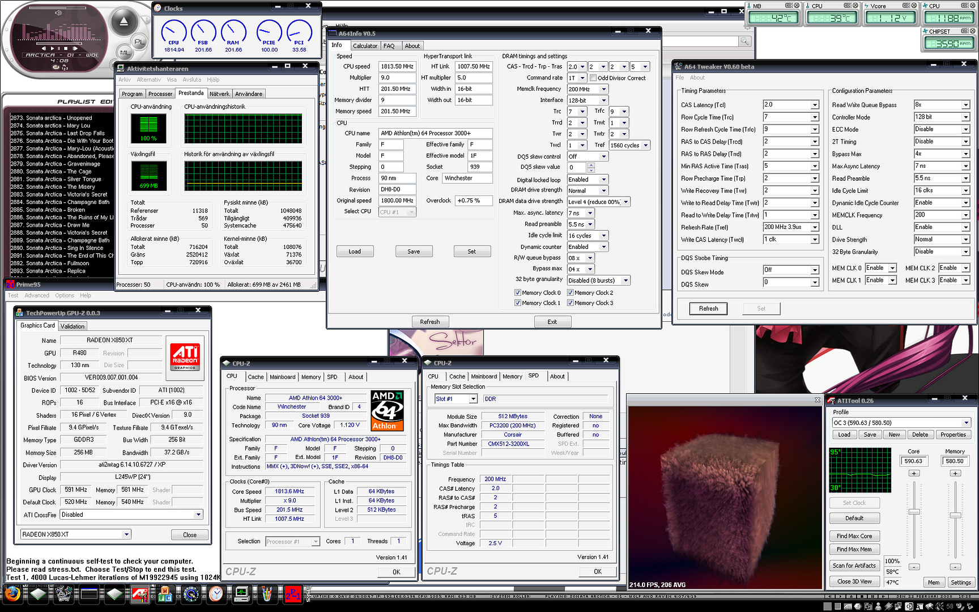Viewport: 979px width, 612px height.
Task: Open the Slot #1 memory slot dropdown
Action: coord(473,399)
